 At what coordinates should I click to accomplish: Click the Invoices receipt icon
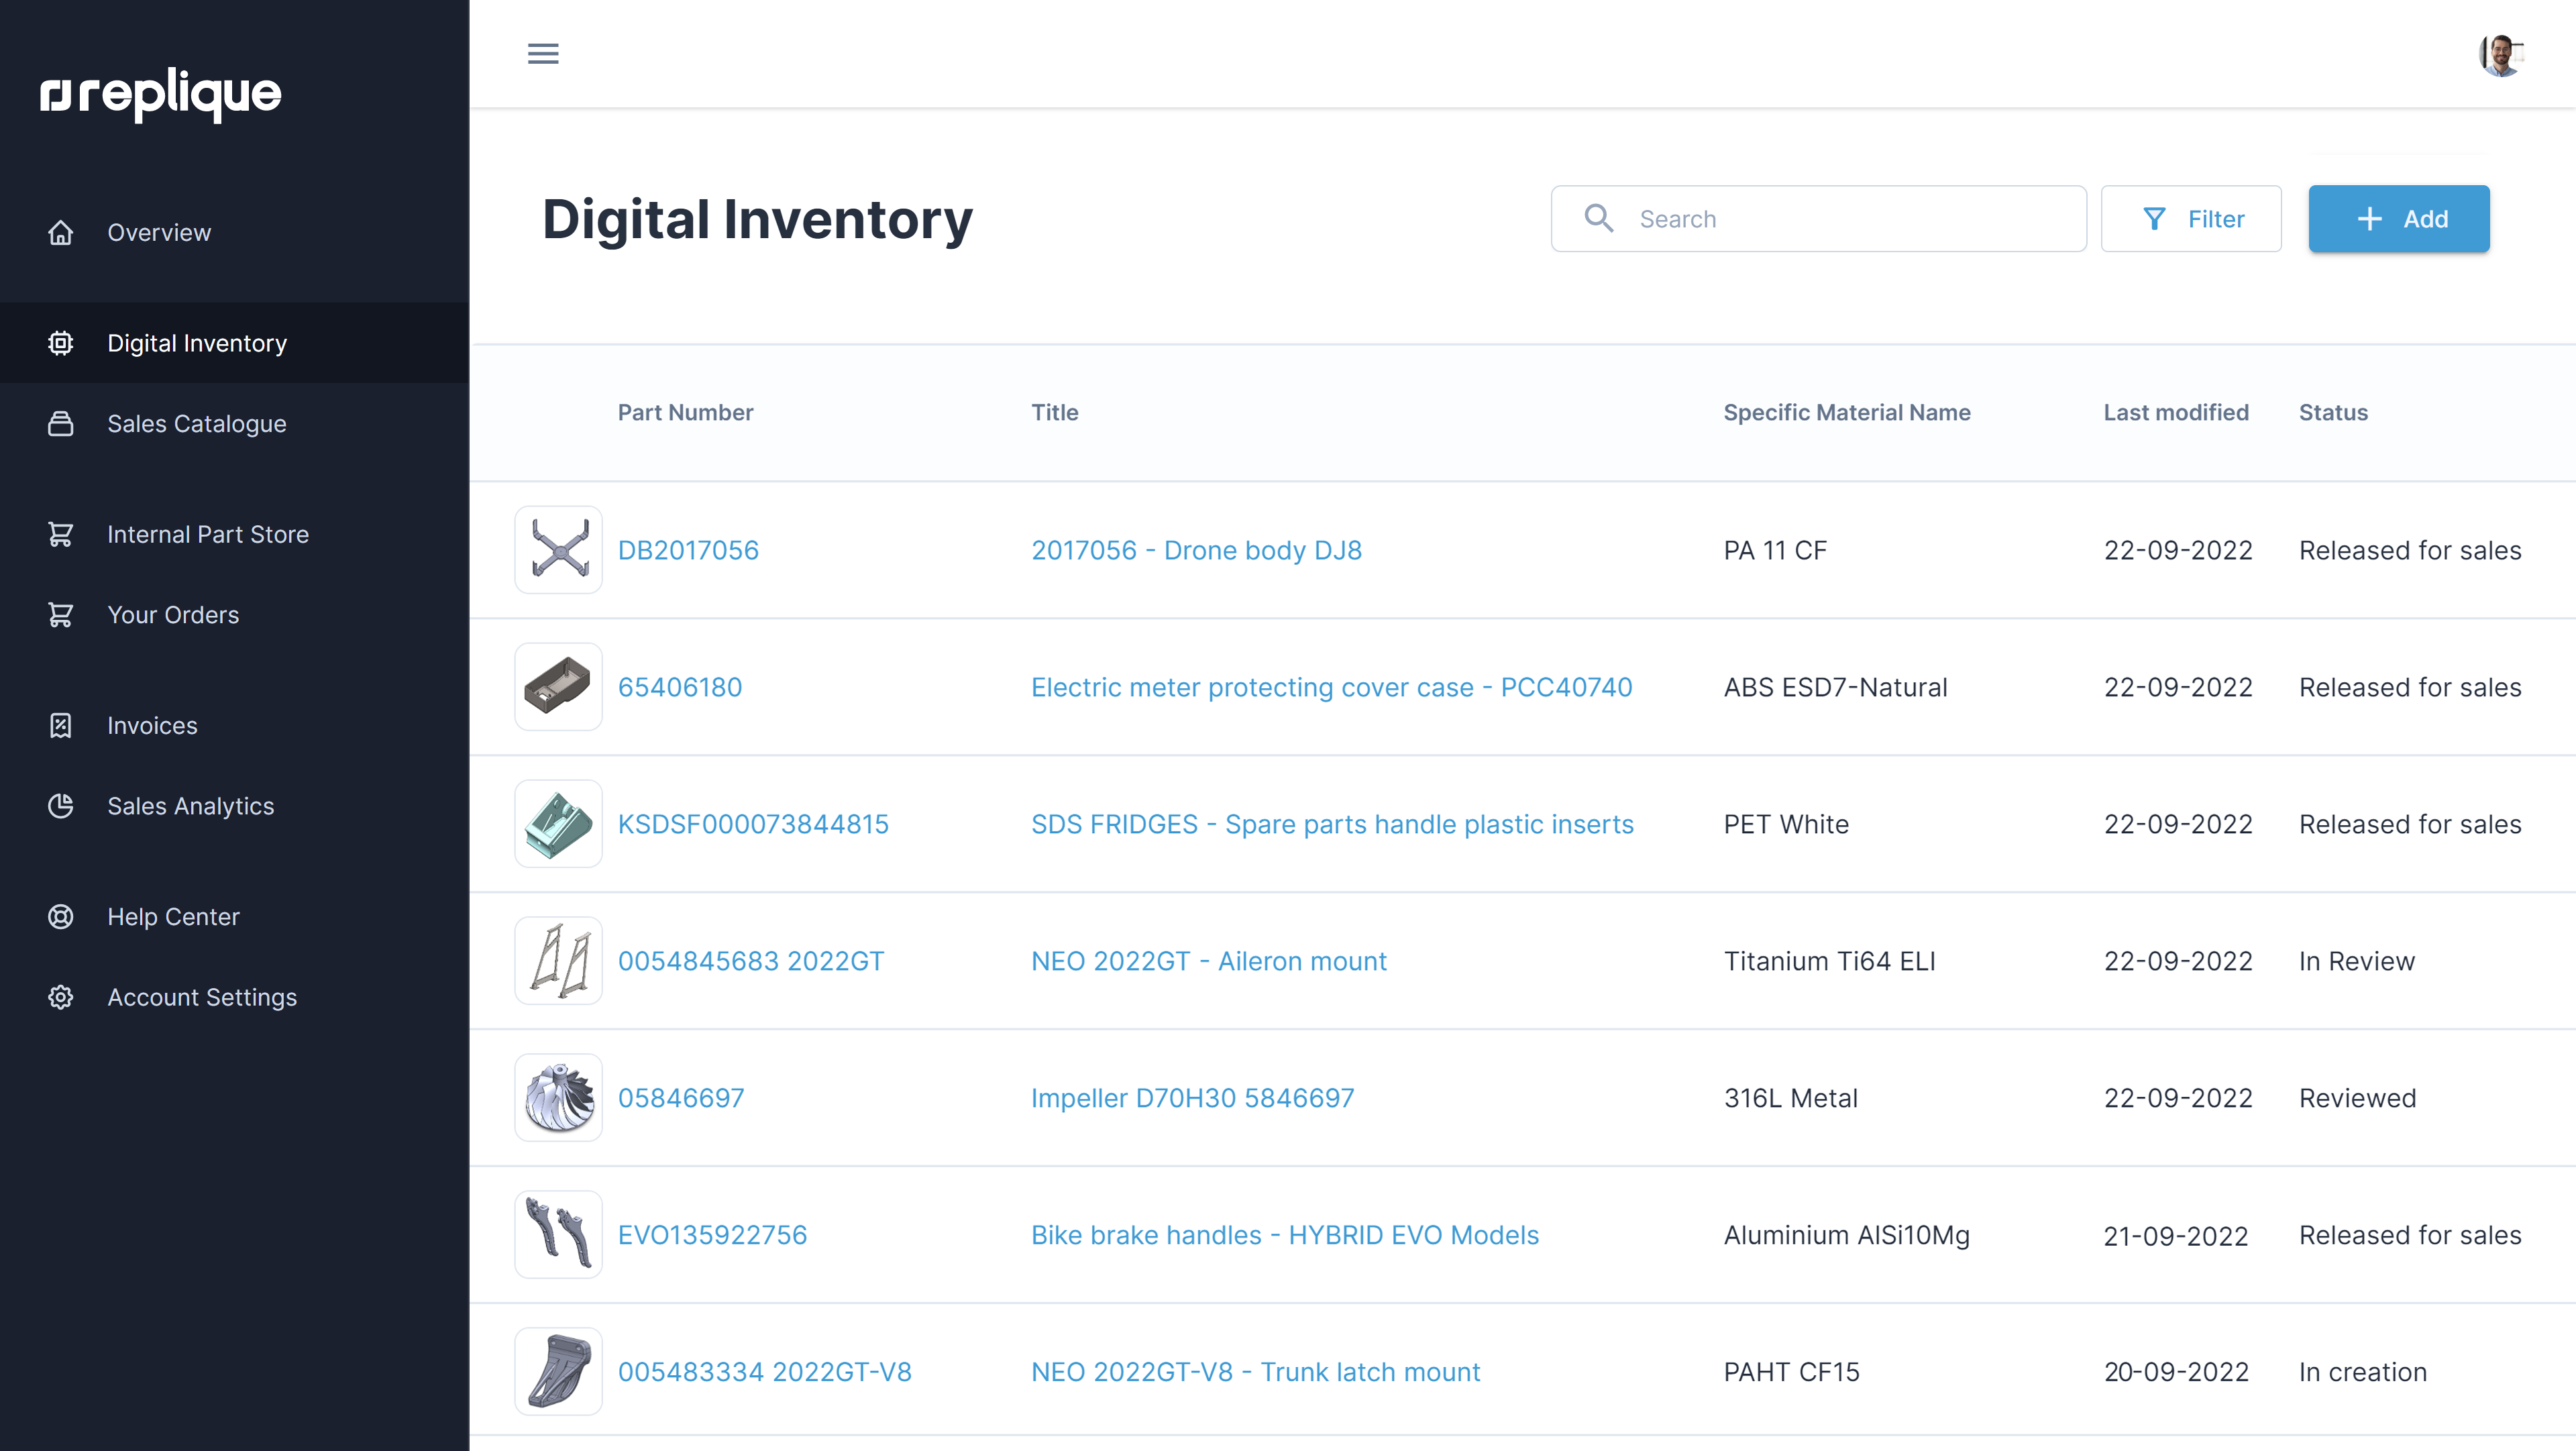[x=61, y=725]
